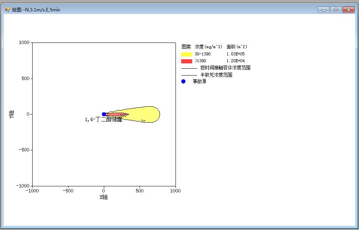The width and height of the screenshot is (359, 230).
Task: Click the blue 事故源 legend dot
Action: 183,81
